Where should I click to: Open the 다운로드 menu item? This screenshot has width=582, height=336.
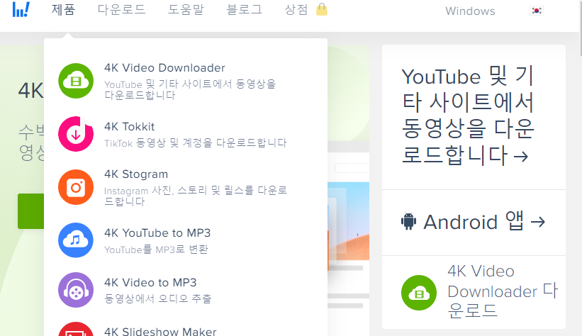[x=121, y=10]
